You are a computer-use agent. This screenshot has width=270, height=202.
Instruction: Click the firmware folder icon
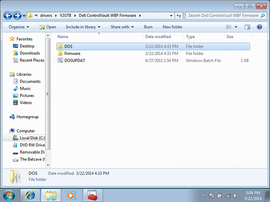60,53
